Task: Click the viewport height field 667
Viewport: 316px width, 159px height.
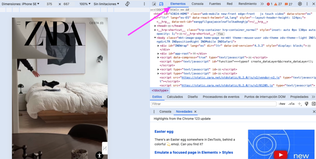Action: tap(66, 4)
